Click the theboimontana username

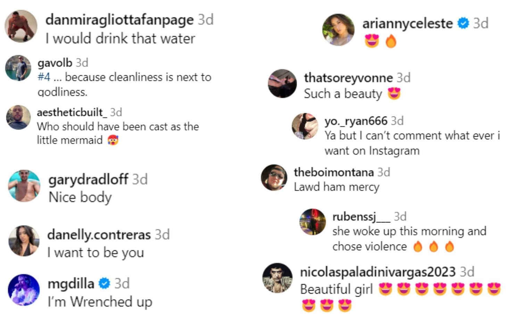point(333,172)
